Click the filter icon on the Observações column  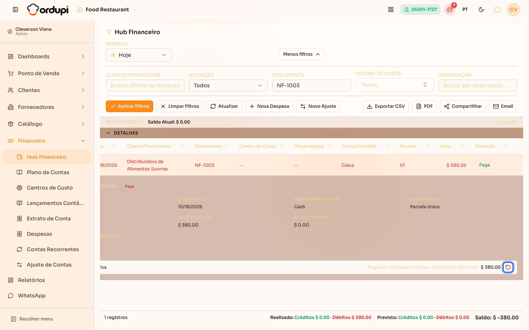point(329,146)
